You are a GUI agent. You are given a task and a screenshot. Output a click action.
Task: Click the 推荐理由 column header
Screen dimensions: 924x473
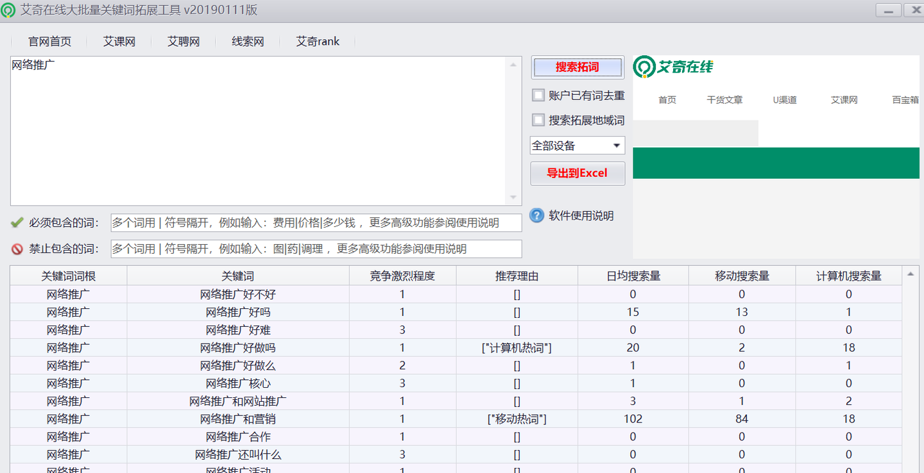point(517,276)
